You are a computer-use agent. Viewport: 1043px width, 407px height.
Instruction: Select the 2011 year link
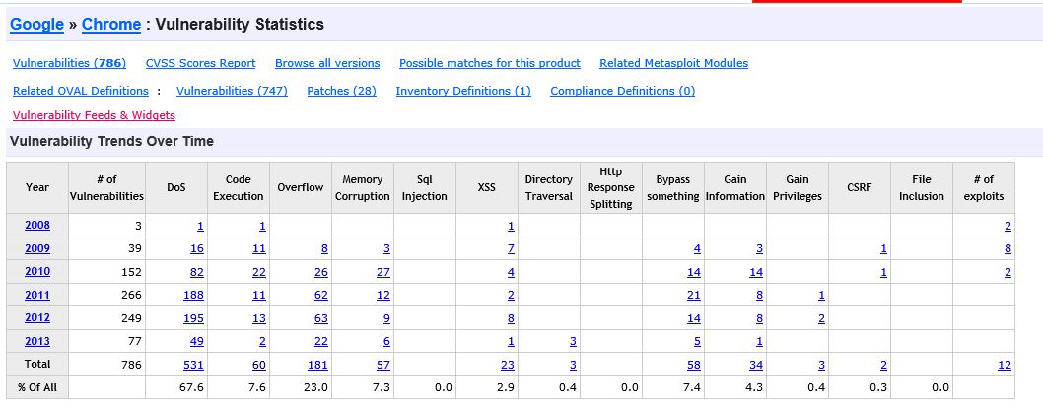(37, 295)
